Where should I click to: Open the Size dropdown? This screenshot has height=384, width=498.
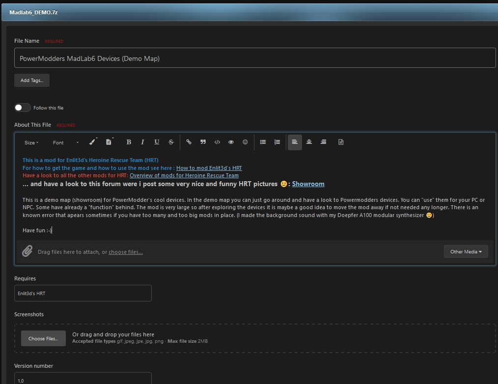pyautogui.click(x=31, y=142)
